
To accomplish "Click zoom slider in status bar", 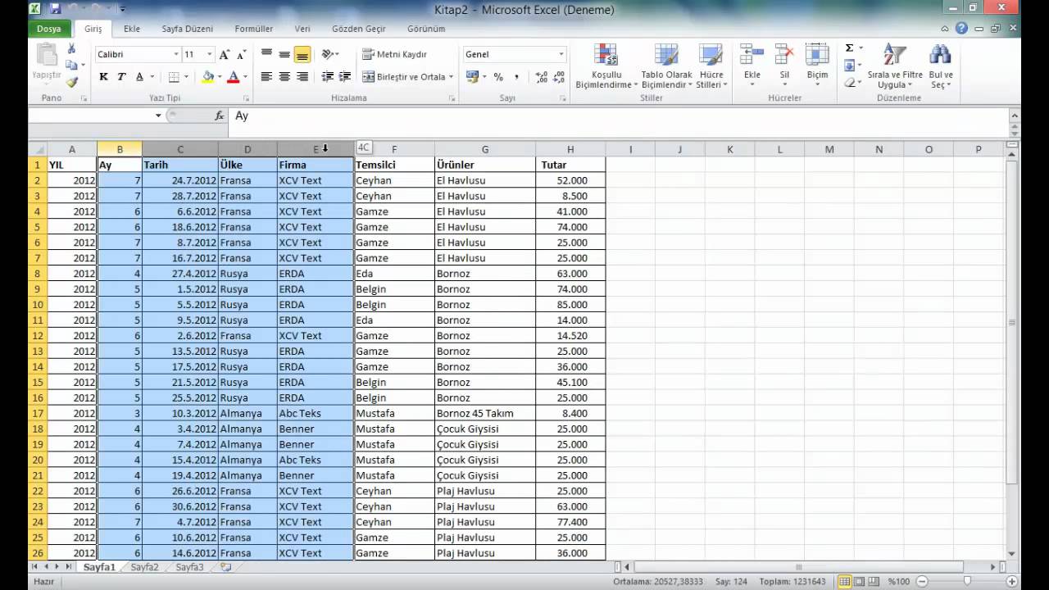I will pos(967,581).
